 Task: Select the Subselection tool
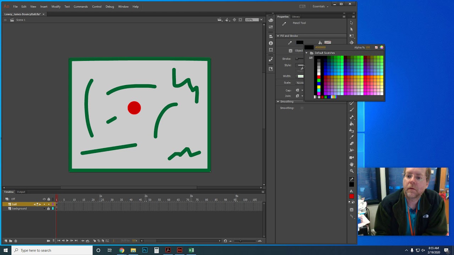coord(351,29)
